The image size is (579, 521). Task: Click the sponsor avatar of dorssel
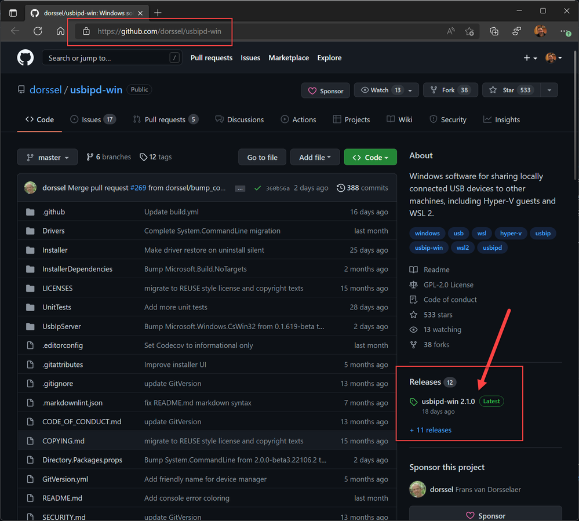pyautogui.click(x=417, y=489)
